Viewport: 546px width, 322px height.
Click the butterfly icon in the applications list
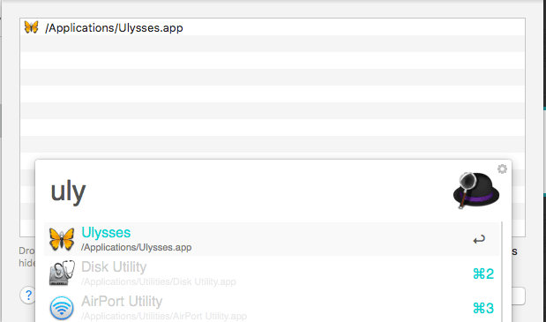click(x=31, y=27)
